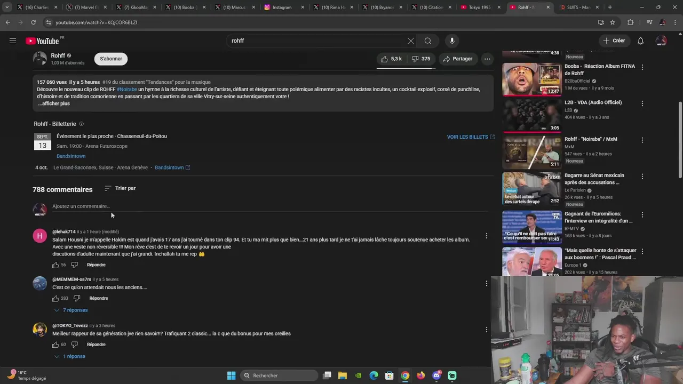Open the #Noirabe hashtag link

click(x=127, y=90)
